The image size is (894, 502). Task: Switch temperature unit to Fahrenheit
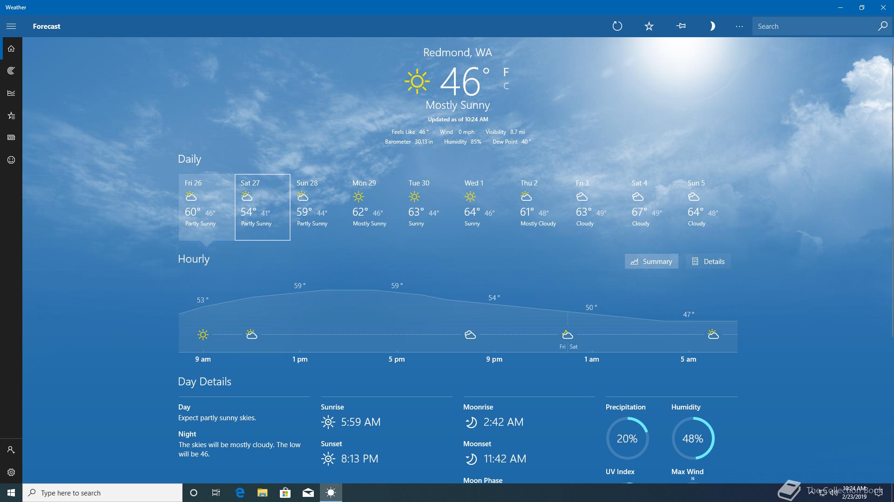pyautogui.click(x=506, y=72)
